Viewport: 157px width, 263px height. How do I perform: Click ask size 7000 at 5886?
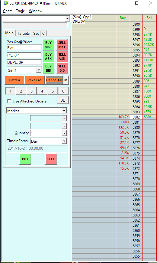coord(147,96)
